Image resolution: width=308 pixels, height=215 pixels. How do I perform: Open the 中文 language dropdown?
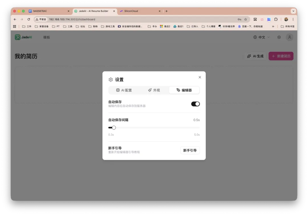pos(262,37)
